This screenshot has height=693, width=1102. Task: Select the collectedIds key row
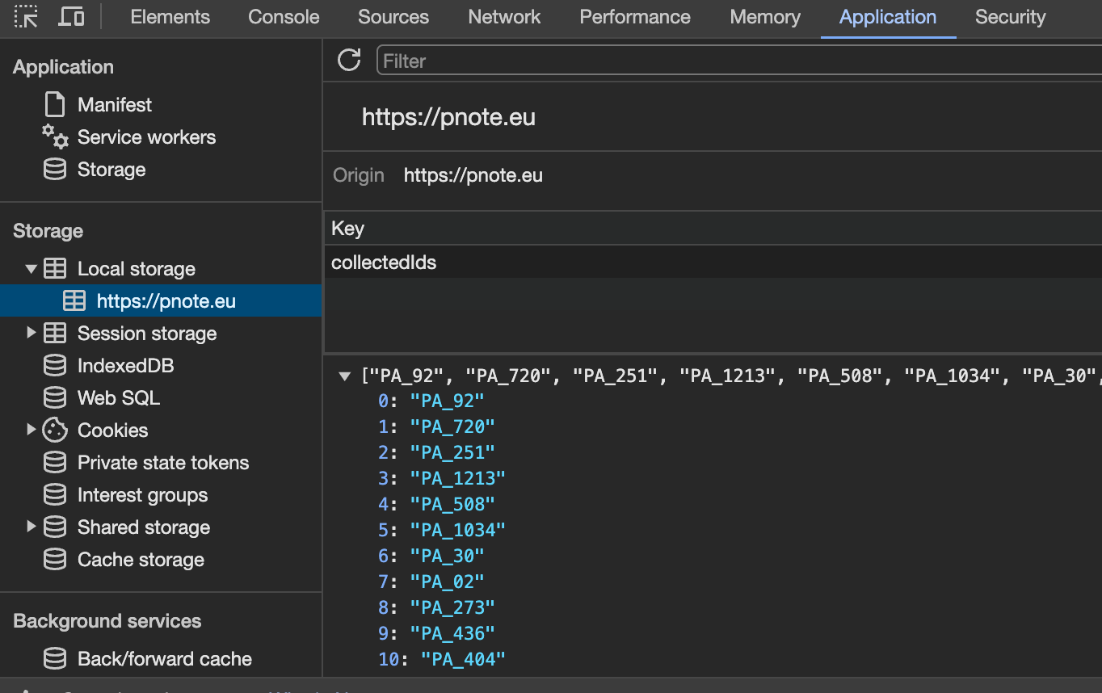pos(384,262)
